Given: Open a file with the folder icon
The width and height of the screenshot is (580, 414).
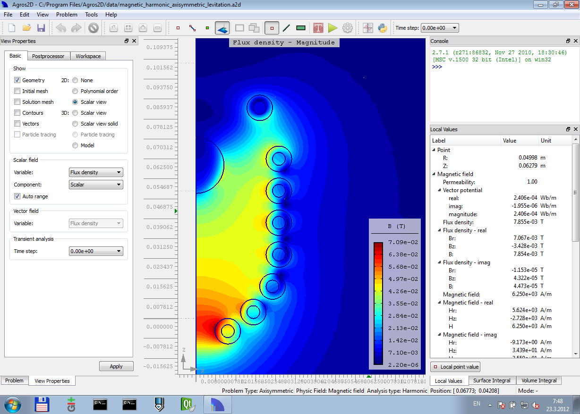Looking at the screenshot, I should point(26,28).
